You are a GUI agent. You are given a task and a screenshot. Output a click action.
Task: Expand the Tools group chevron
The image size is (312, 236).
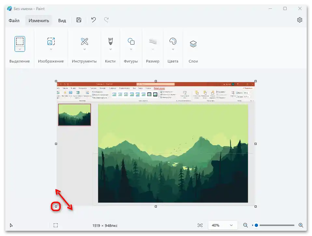85,49
